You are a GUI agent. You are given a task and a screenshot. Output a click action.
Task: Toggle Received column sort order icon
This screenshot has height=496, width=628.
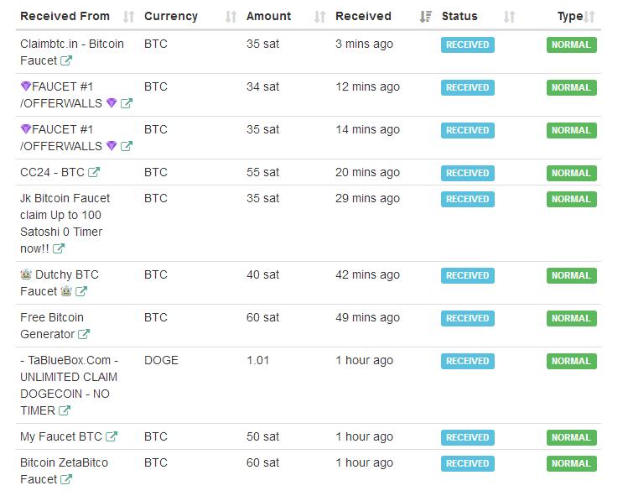coord(425,17)
